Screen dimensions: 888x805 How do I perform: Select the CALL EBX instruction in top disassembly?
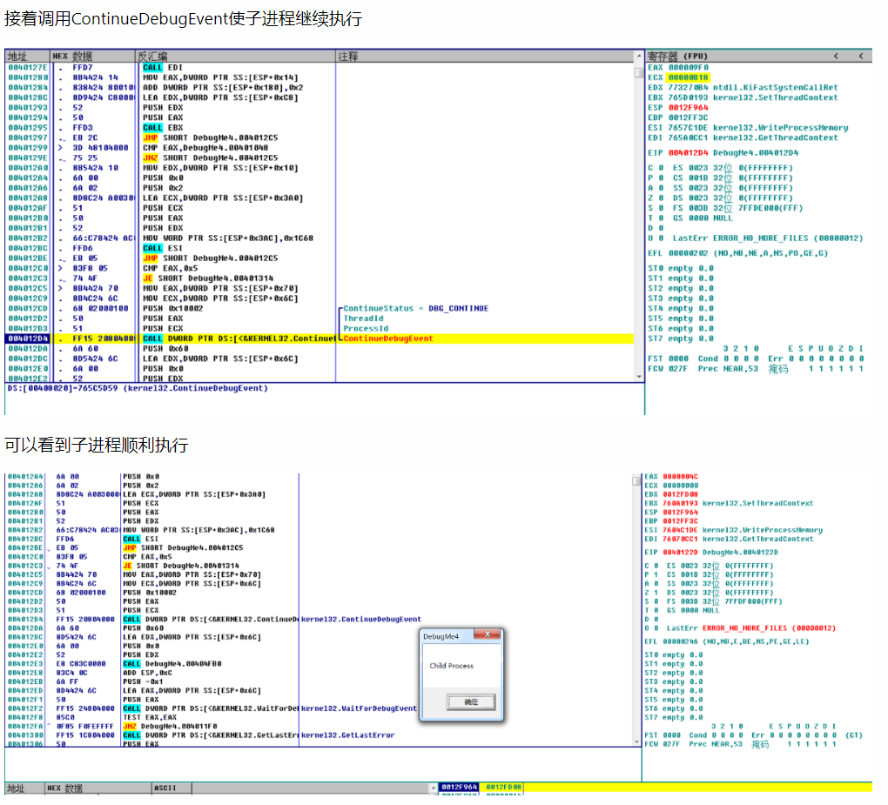click(163, 128)
